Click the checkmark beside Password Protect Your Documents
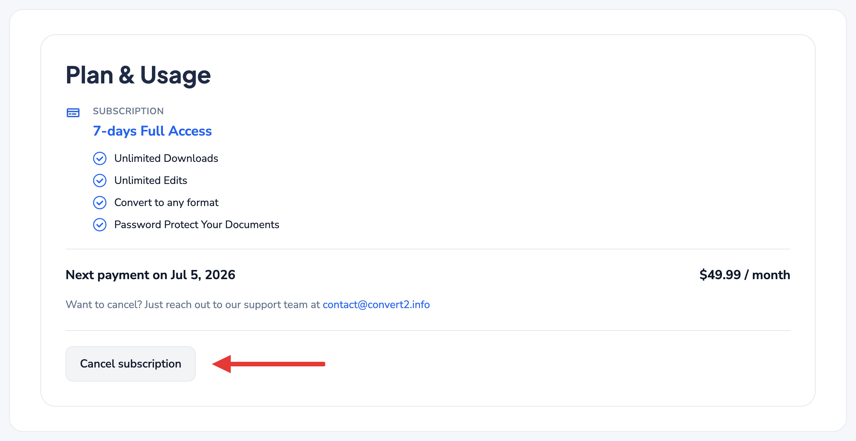This screenshot has width=856, height=441. point(100,225)
